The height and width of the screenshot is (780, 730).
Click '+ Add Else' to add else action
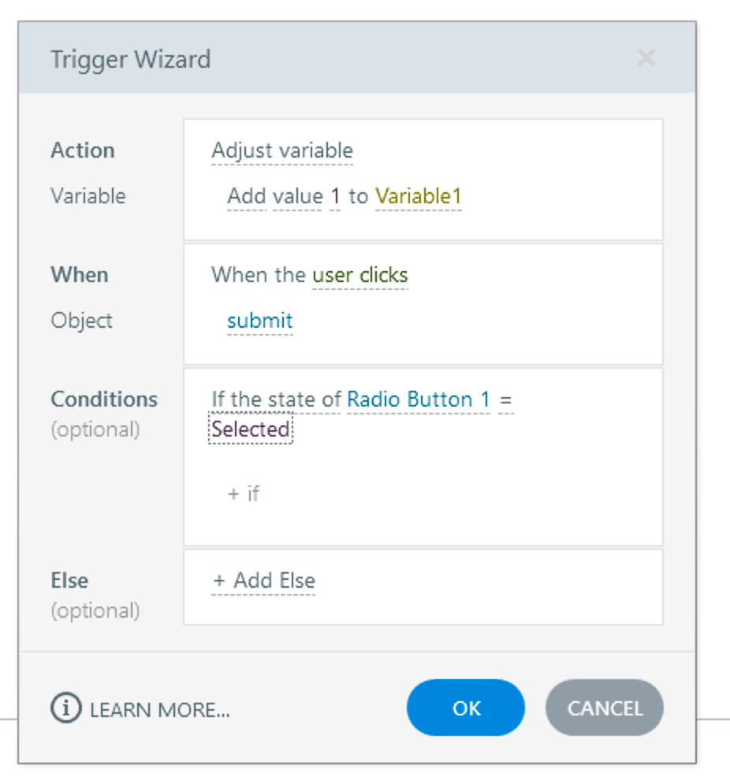click(x=264, y=581)
